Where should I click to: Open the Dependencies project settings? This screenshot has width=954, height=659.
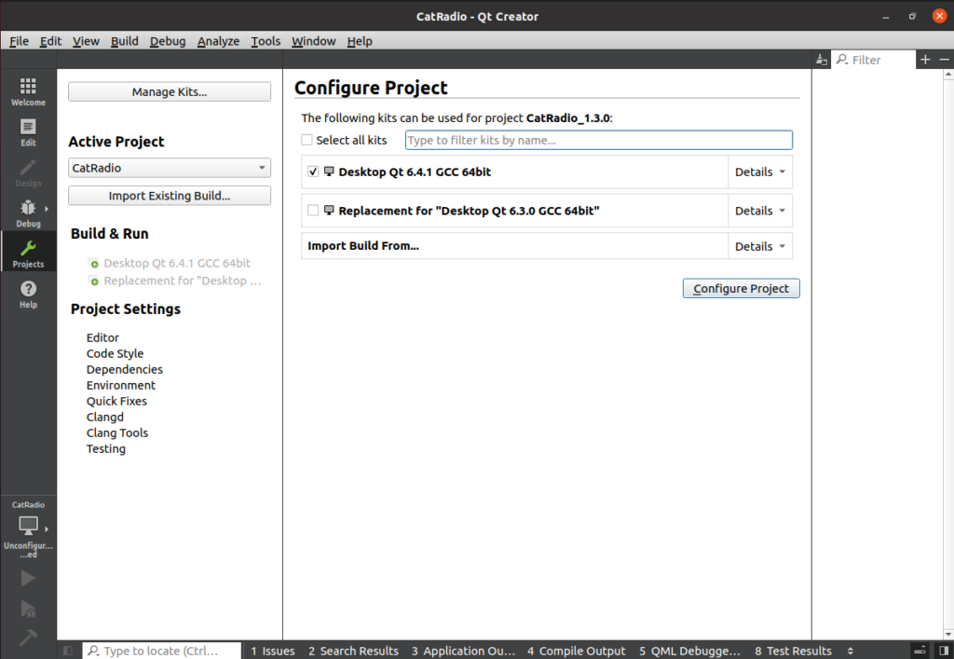pos(125,369)
